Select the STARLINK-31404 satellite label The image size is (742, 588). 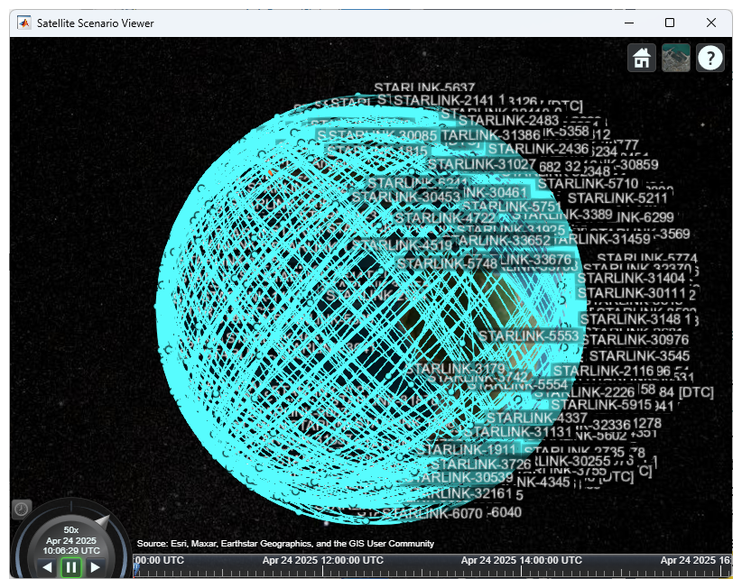pos(631,278)
